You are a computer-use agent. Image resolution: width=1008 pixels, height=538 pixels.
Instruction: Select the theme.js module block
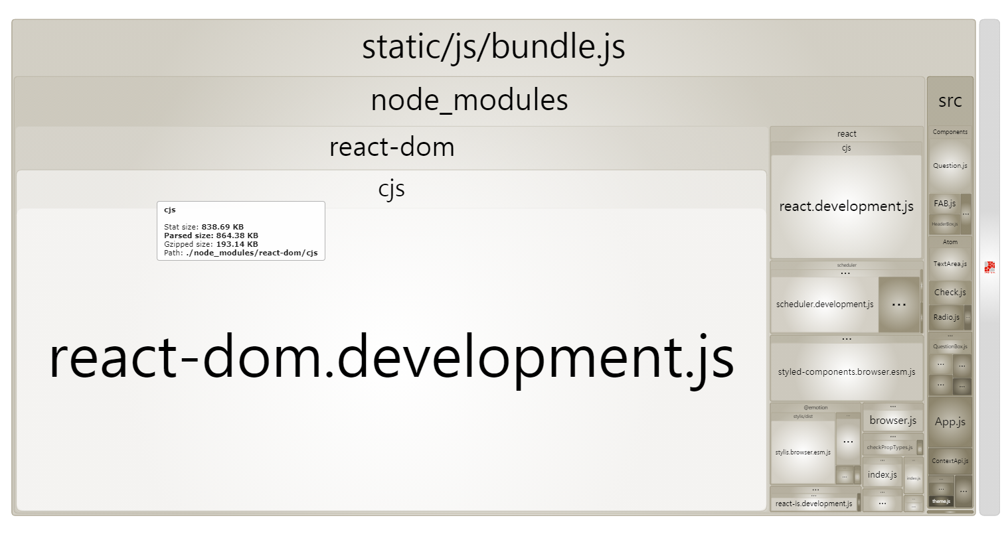(941, 501)
